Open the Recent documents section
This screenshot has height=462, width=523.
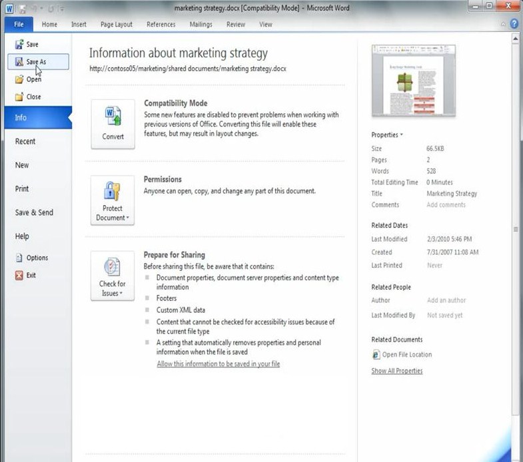click(x=25, y=141)
